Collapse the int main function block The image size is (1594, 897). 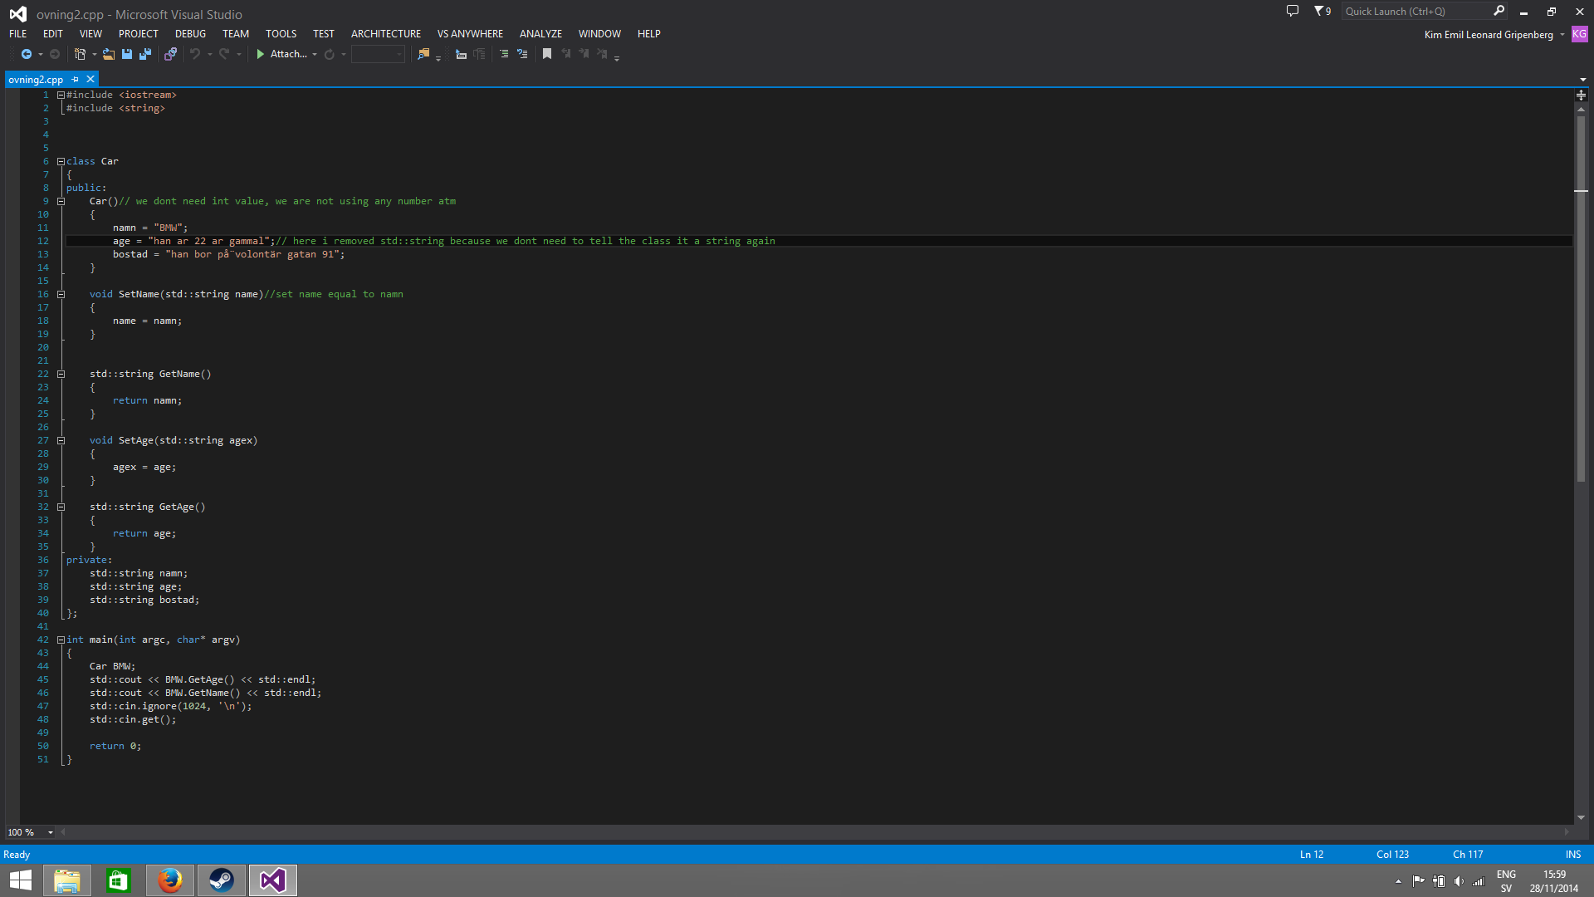coord(61,640)
